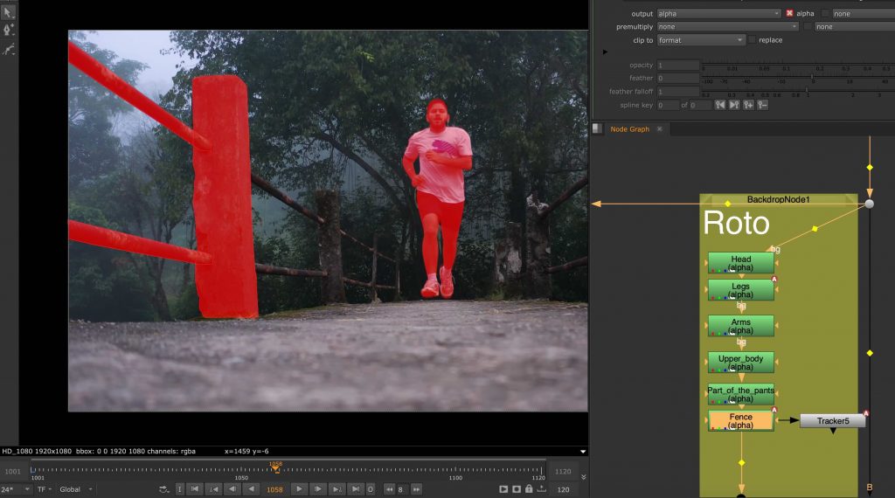Go to first frame of timeline
Screen dimensions: 895x498
(195, 489)
